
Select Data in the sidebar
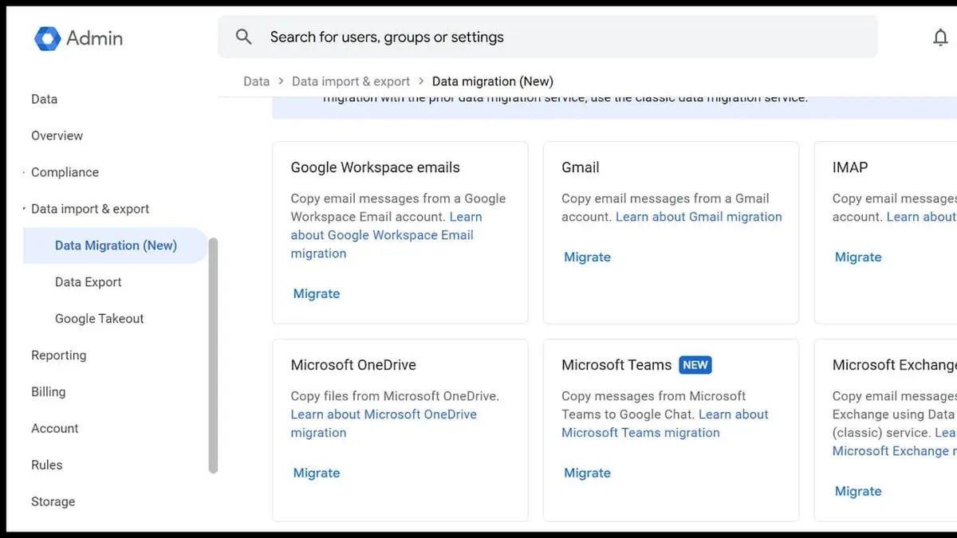coord(44,99)
